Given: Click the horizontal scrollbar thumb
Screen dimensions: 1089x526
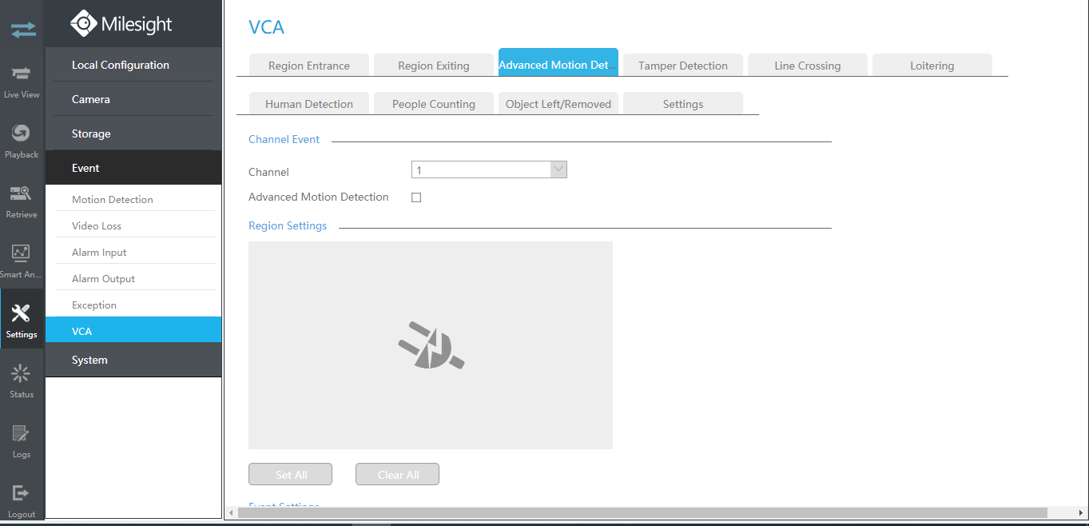Looking at the screenshot, I should click(642, 512).
